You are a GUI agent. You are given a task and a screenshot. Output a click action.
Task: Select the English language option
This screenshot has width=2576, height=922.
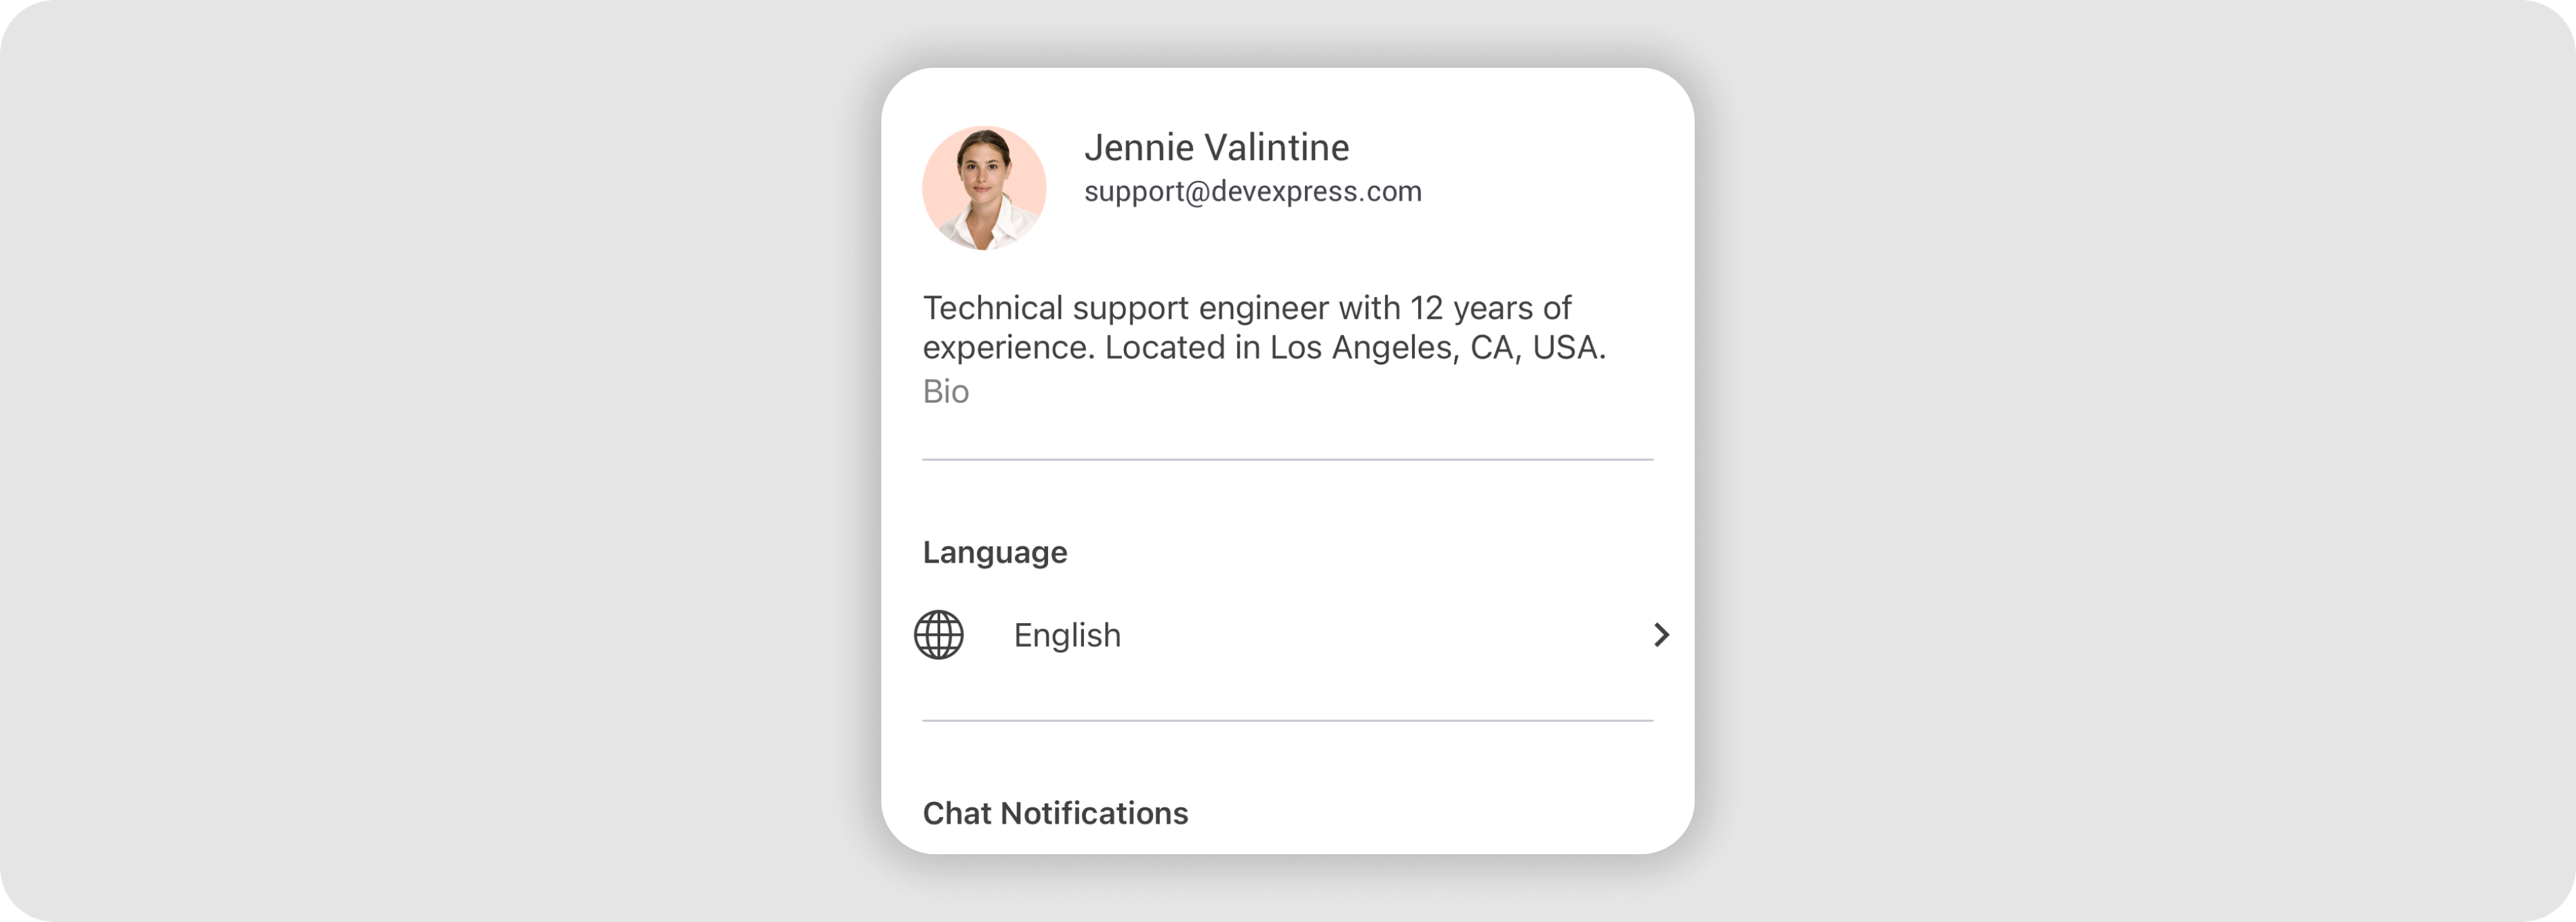pos(1067,635)
